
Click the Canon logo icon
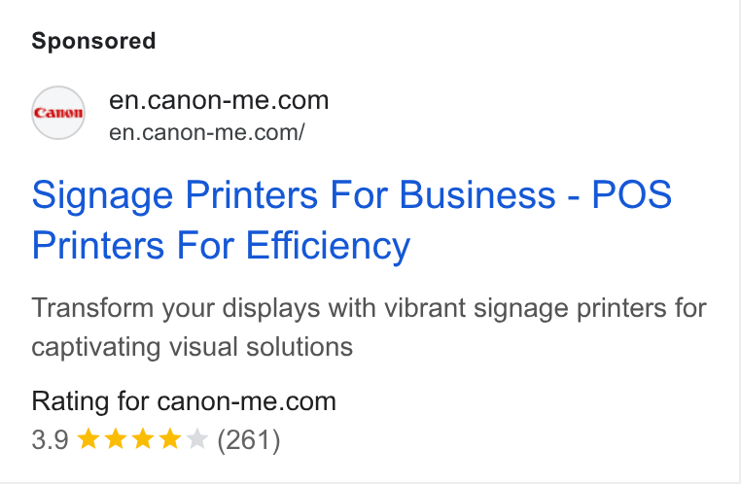58,113
